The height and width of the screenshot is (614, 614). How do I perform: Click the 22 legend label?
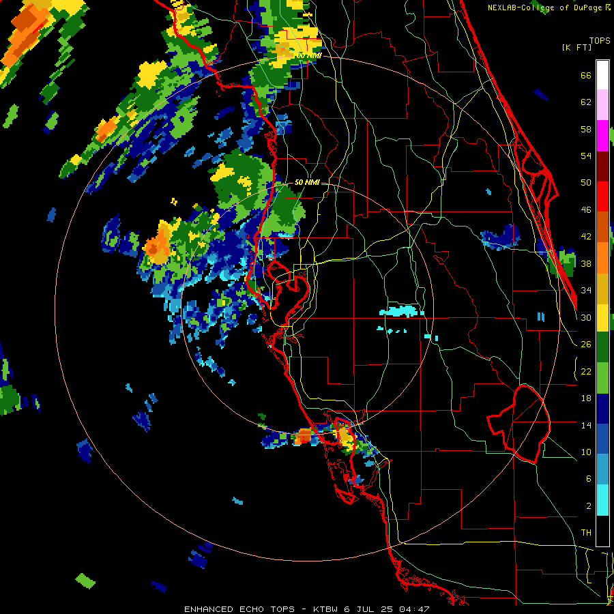[x=586, y=372]
